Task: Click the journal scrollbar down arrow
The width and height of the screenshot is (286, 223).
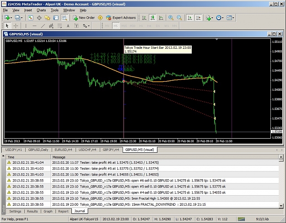Action: coord(281,206)
